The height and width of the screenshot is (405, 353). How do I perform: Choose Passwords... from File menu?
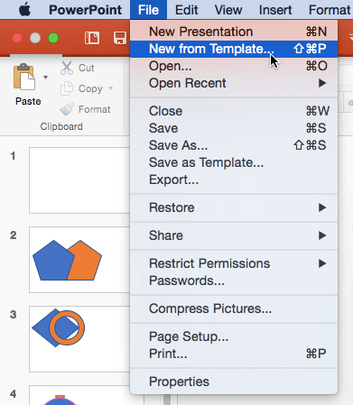[x=234, y=281]
